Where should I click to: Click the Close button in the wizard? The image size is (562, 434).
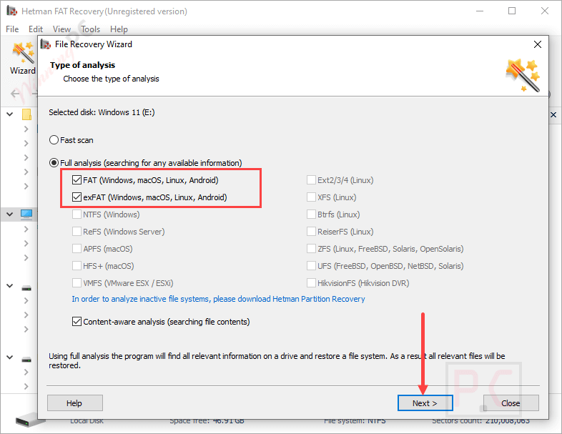pyautogui.click(x=511, y=403)
